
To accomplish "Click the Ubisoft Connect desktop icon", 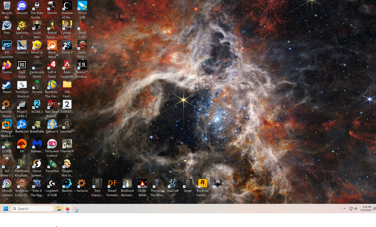I will [x=7, y=184].
